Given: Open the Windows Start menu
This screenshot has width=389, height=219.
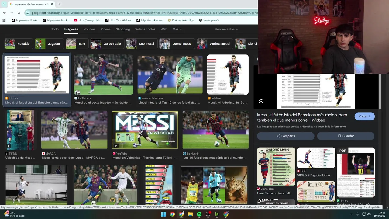Looking at the screenshot, I should [x=163, y=214].
